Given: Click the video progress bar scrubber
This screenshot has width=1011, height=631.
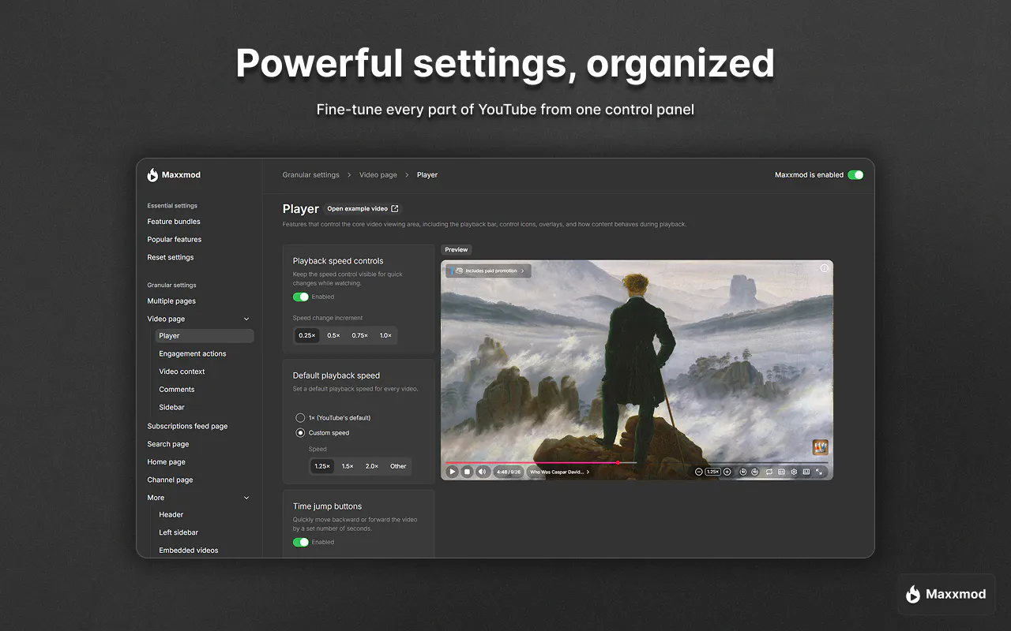Looking at the screenshot, I should 618,463.
